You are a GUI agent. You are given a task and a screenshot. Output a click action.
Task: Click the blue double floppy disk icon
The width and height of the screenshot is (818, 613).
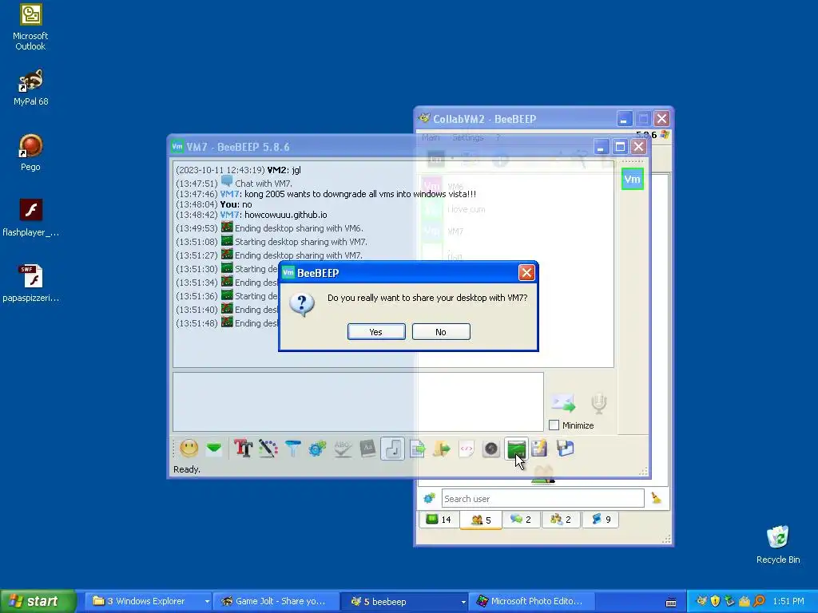[565, 449]
